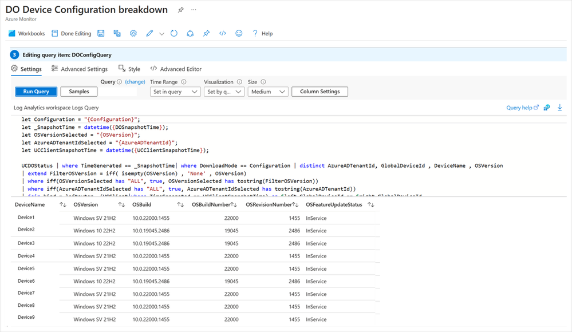
Task: Open the Visualization 'Set by q...' dropdown
Action: pos(224,92)
